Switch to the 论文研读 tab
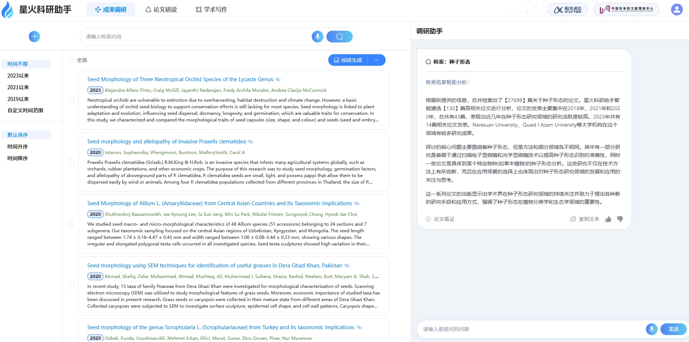The image size is (689, 342). point(161,10)
